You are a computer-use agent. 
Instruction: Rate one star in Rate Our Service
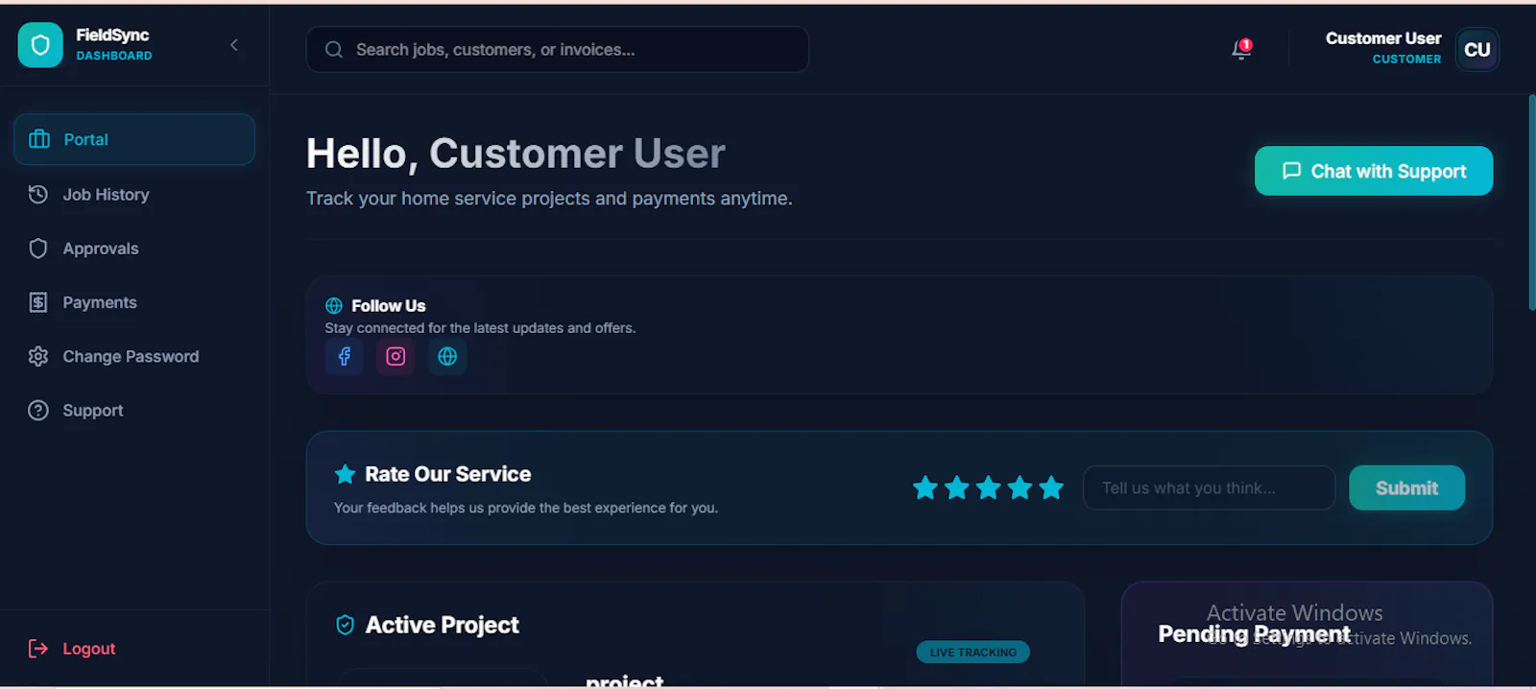[925, 487]
